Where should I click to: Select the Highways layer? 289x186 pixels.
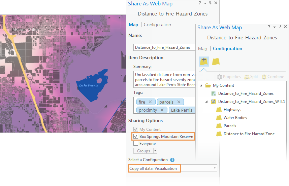click(x=232, y=110)
